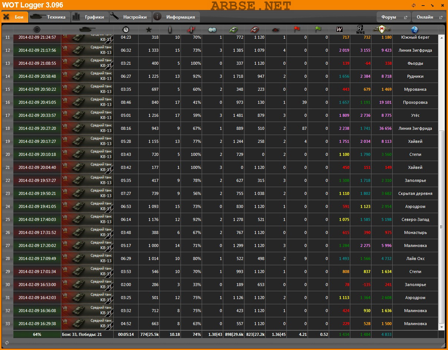Sort by the green flag column icon

[x=318, y=29]
